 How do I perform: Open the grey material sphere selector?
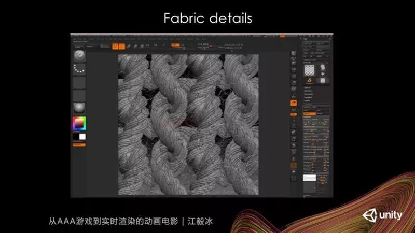click(x=79, y=108)
